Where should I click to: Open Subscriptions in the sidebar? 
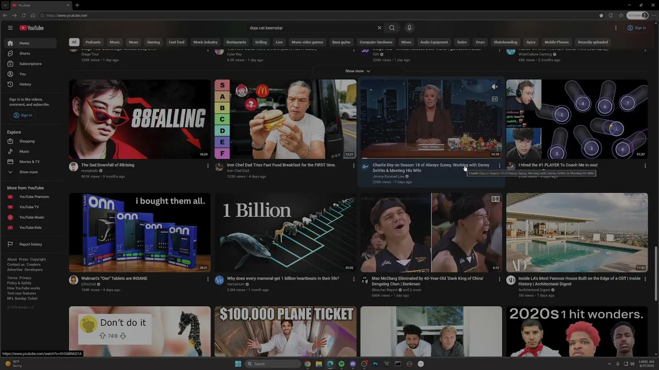(31, 64)
